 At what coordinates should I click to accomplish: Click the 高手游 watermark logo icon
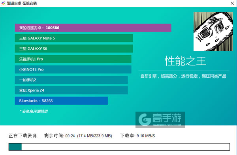(x=145, y=120)
